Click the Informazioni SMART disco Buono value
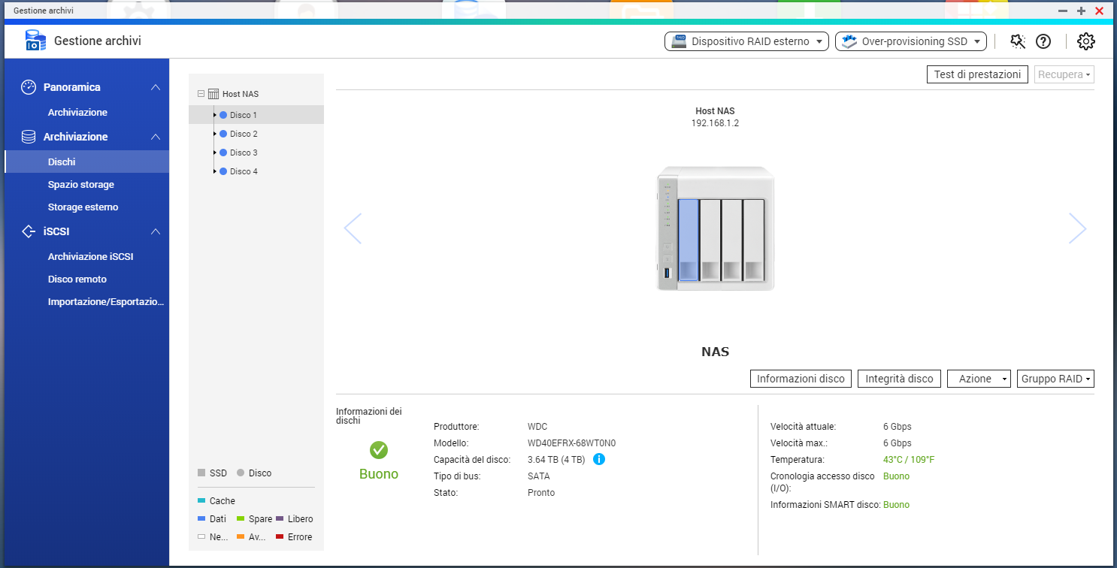The width and height of the screenshot is (1117, 568). point(896,505)
